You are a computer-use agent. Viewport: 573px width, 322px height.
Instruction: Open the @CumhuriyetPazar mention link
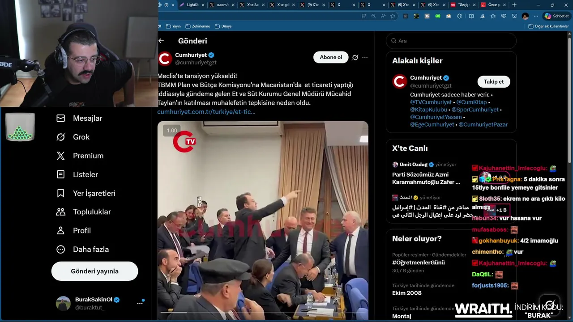(483, 125)
